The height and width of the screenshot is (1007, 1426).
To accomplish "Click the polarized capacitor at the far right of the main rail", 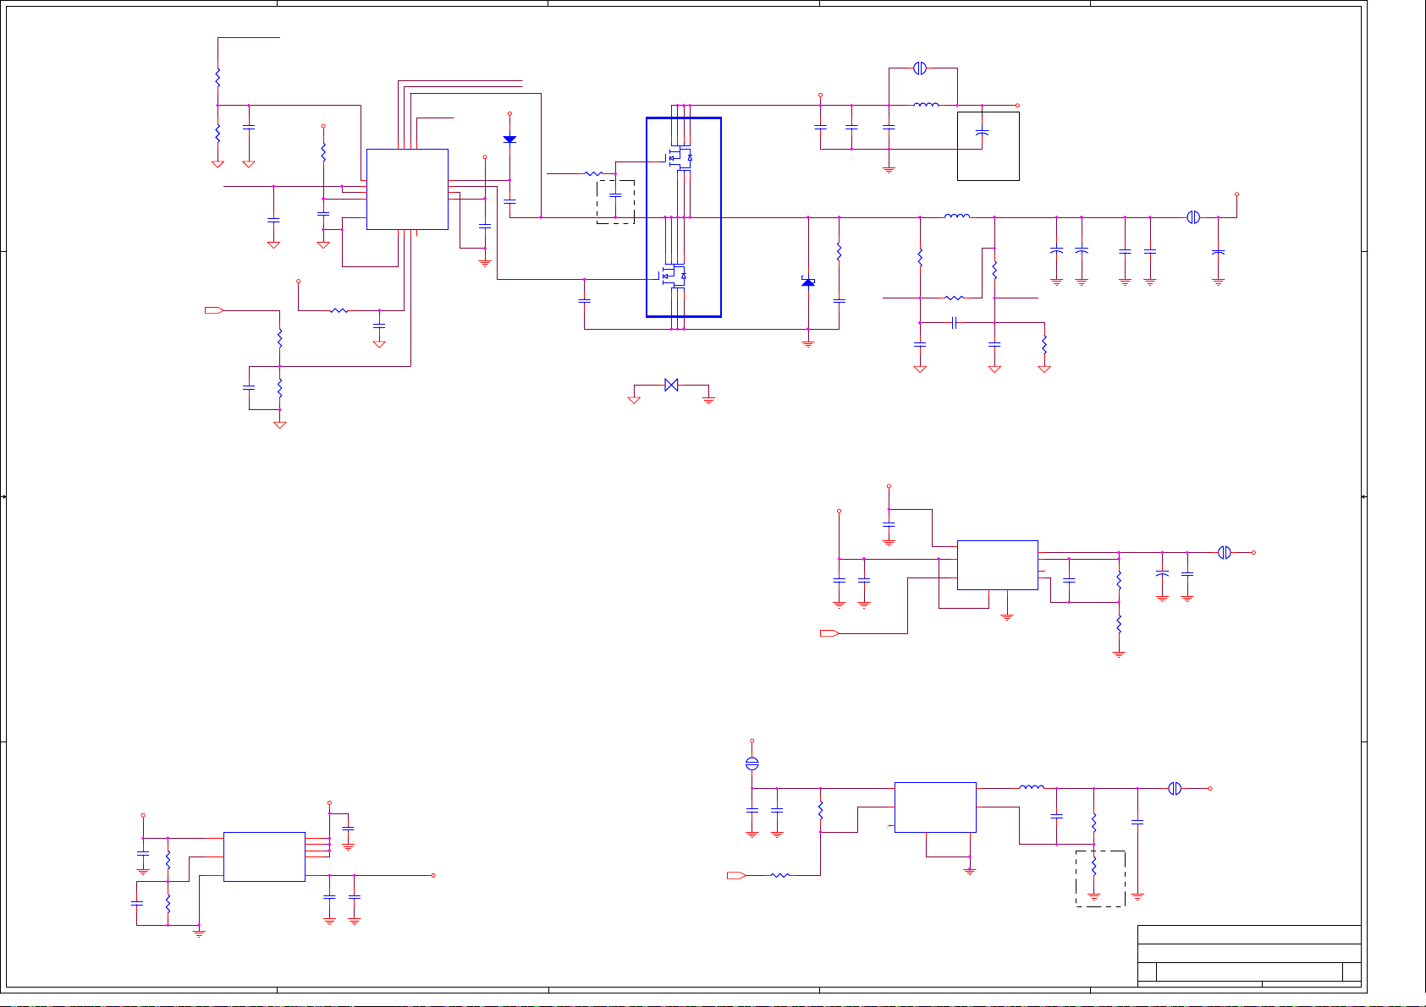I will 1218,252.
